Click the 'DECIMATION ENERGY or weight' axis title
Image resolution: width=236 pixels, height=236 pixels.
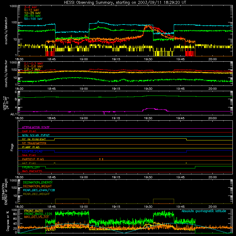point(4,192)
